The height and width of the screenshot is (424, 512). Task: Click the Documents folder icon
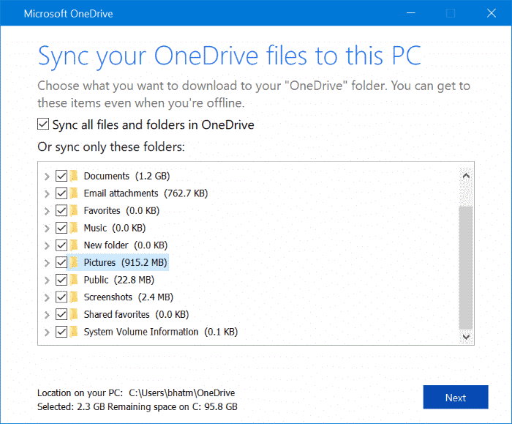click(x=74, y=176)
